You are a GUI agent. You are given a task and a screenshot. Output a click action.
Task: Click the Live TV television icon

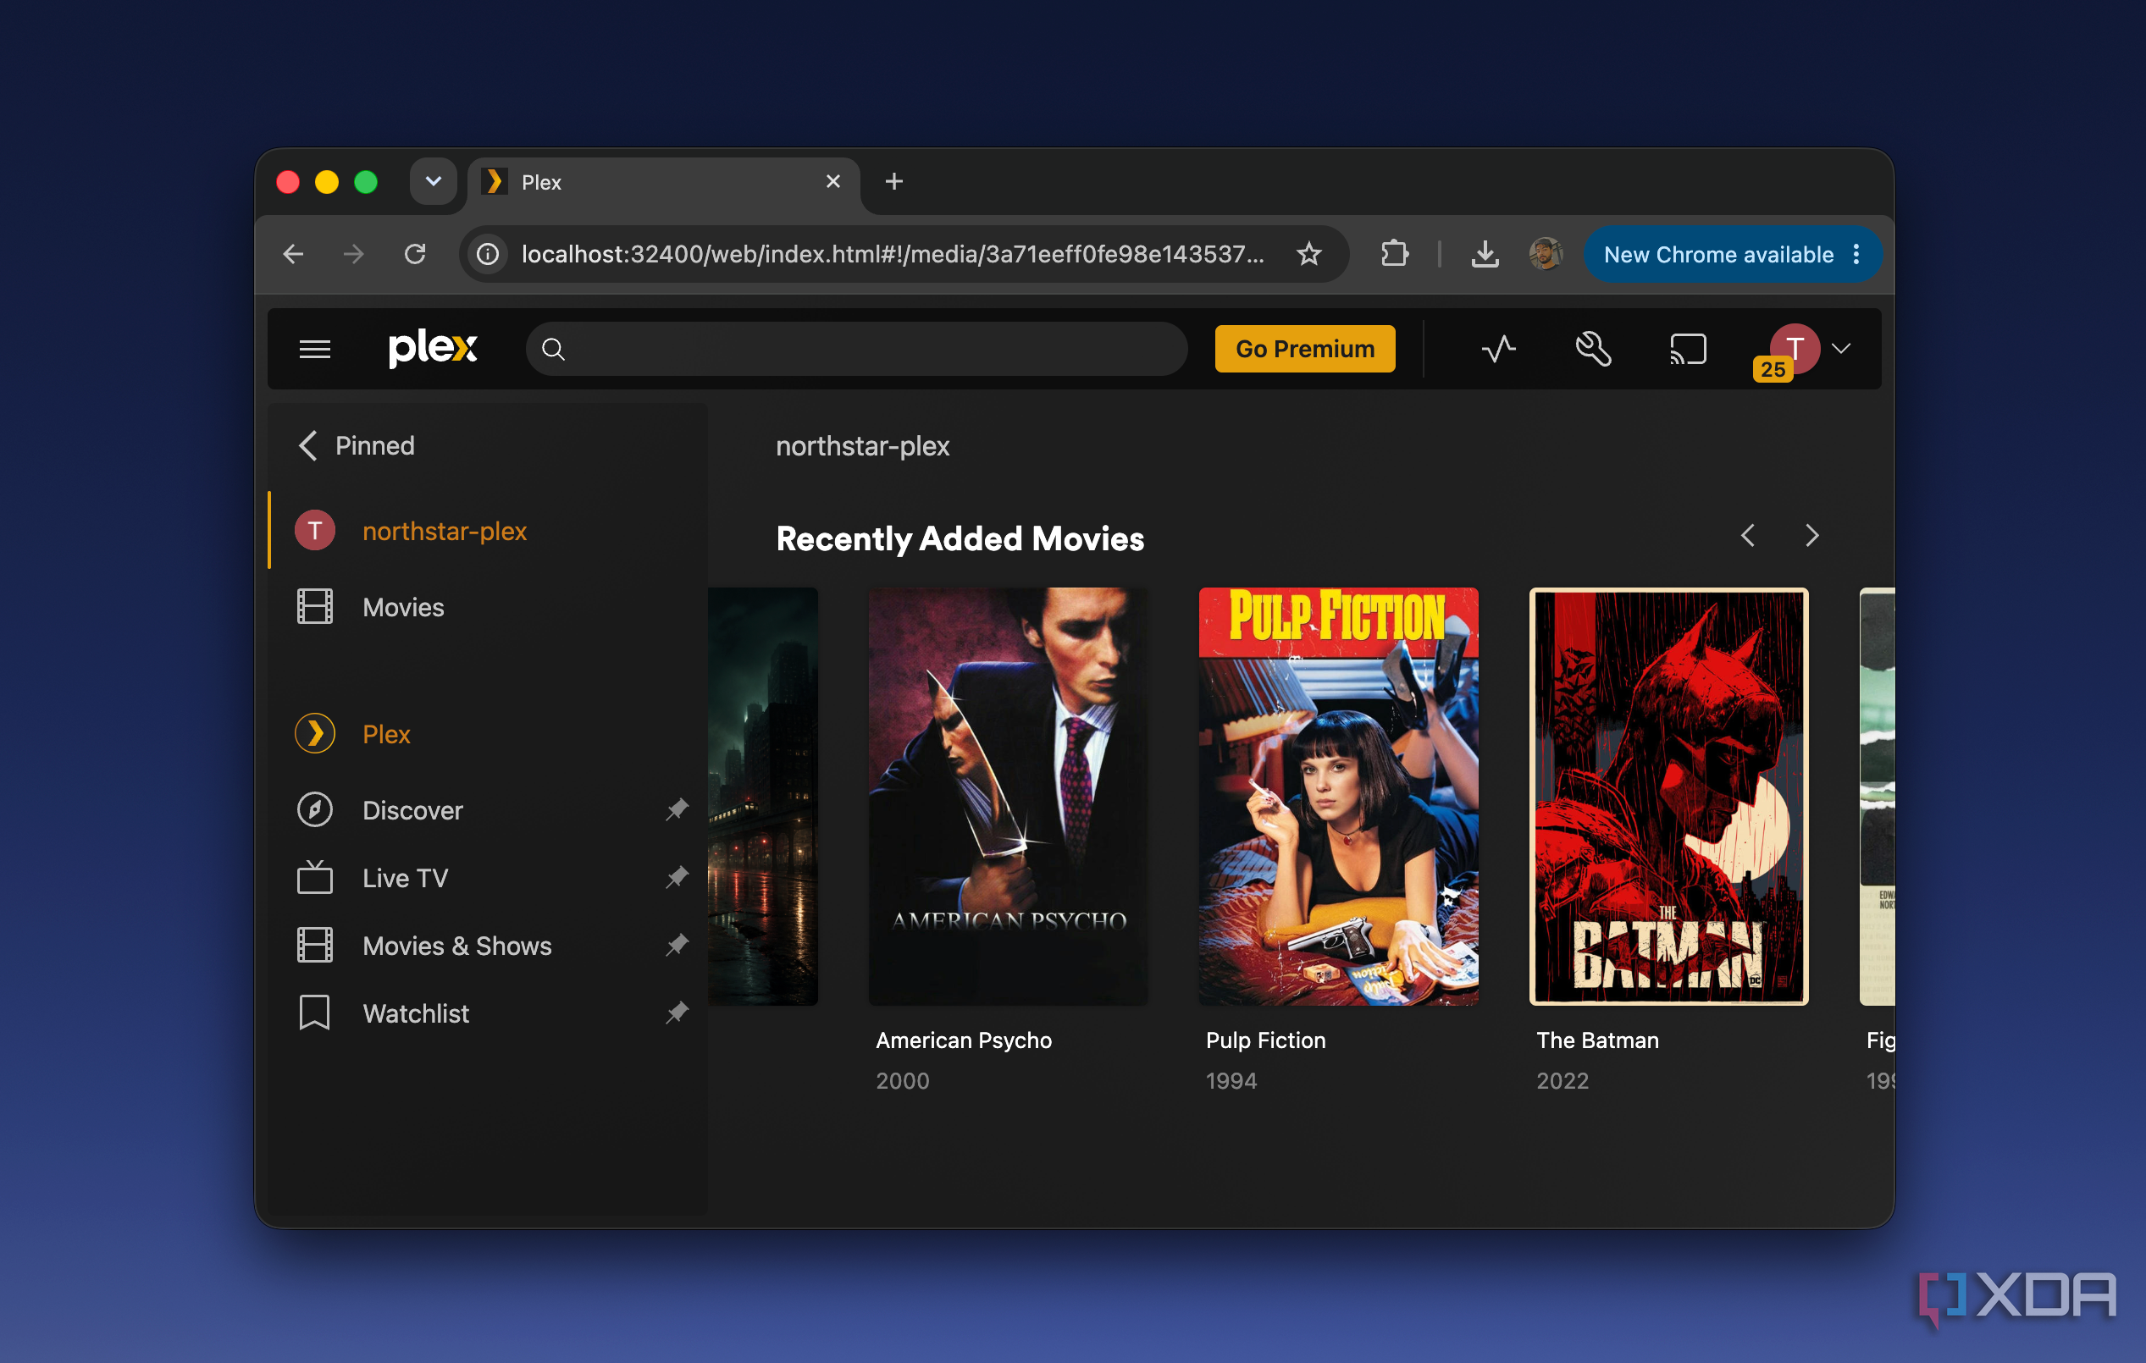[x=314, y=876]
